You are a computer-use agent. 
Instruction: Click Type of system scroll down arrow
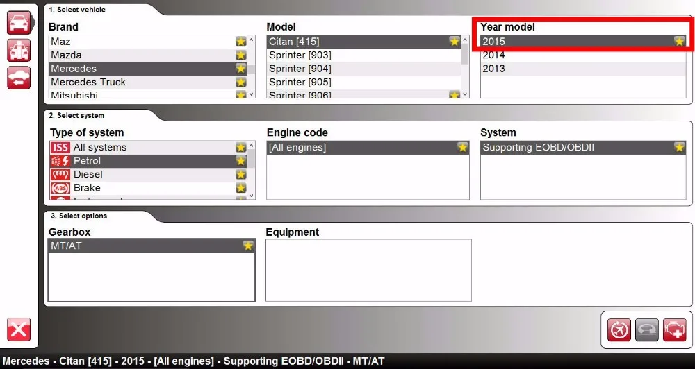click(252, 195)
